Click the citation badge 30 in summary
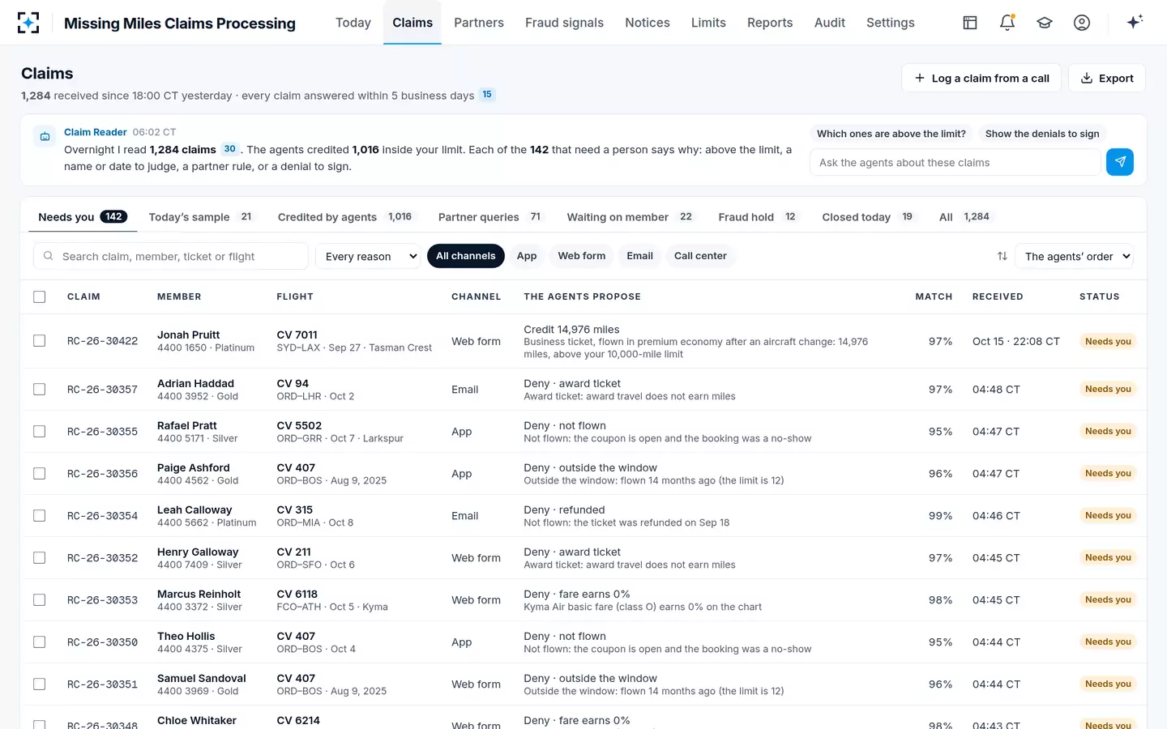The height and width of the screenshot is (729, 1167). [230, 149]
